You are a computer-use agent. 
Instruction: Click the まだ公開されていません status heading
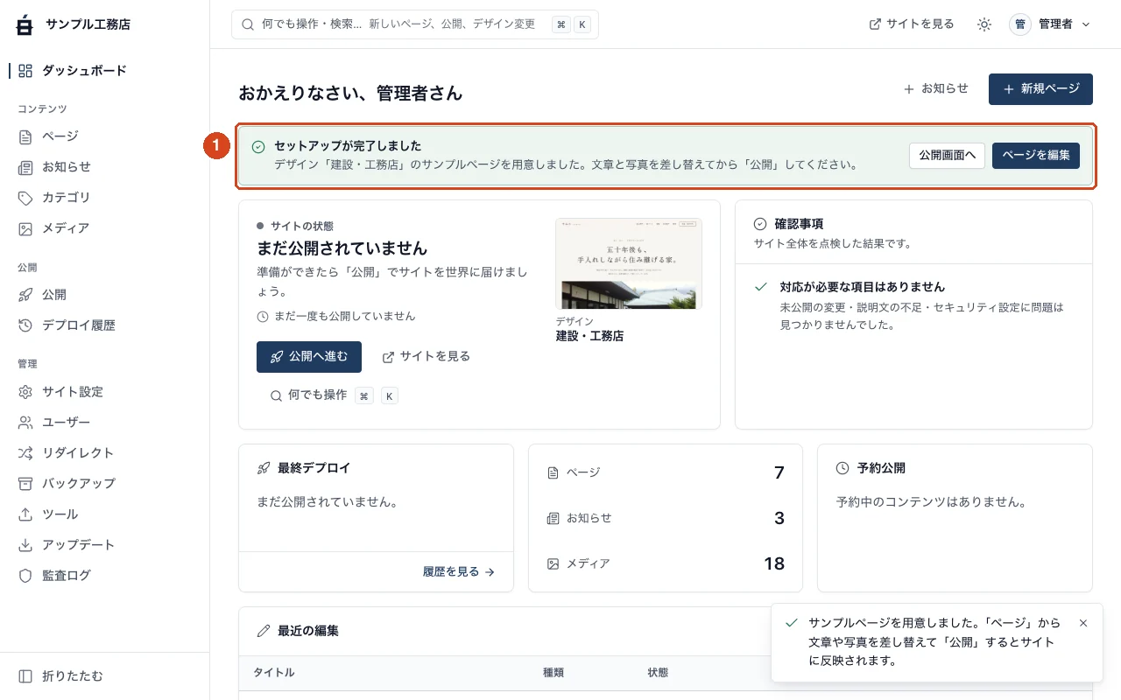coord(342,248)
